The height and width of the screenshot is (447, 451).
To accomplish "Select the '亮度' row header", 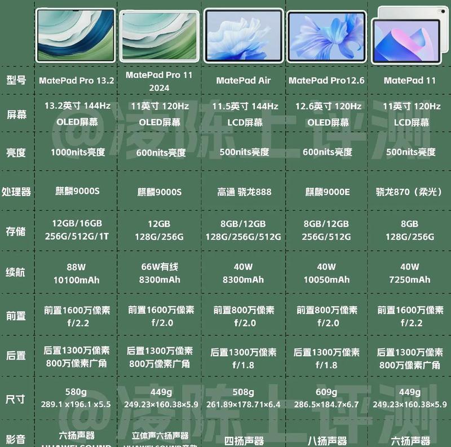I will 16,152.
